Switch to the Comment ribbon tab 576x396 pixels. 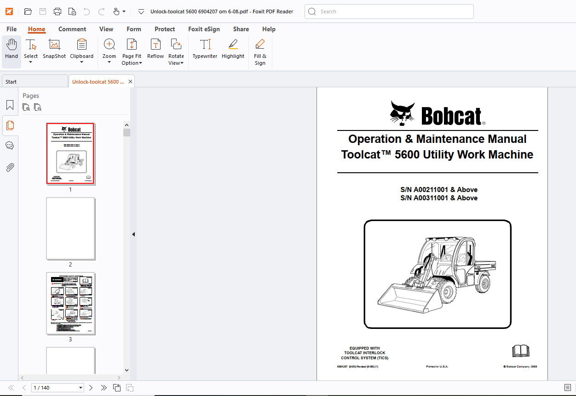[72, 29]
